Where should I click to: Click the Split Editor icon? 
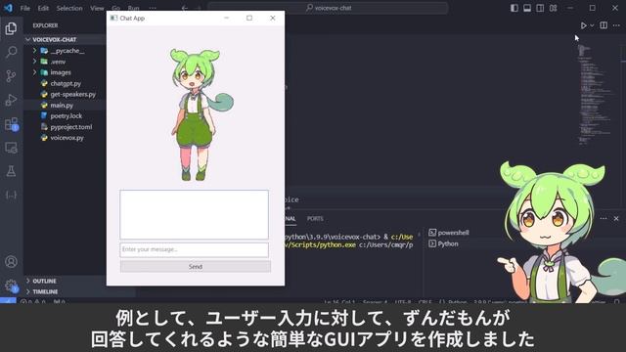(x=604, y=25)
